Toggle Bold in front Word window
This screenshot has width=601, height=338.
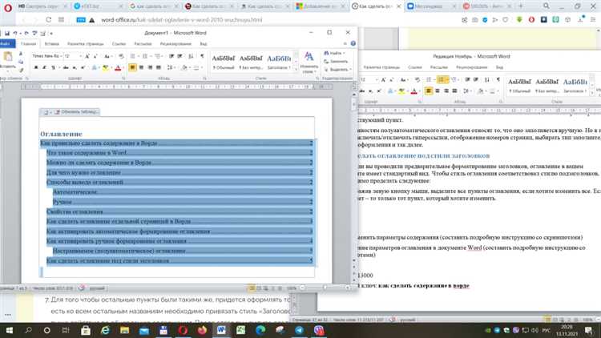[x=36, y=68]
